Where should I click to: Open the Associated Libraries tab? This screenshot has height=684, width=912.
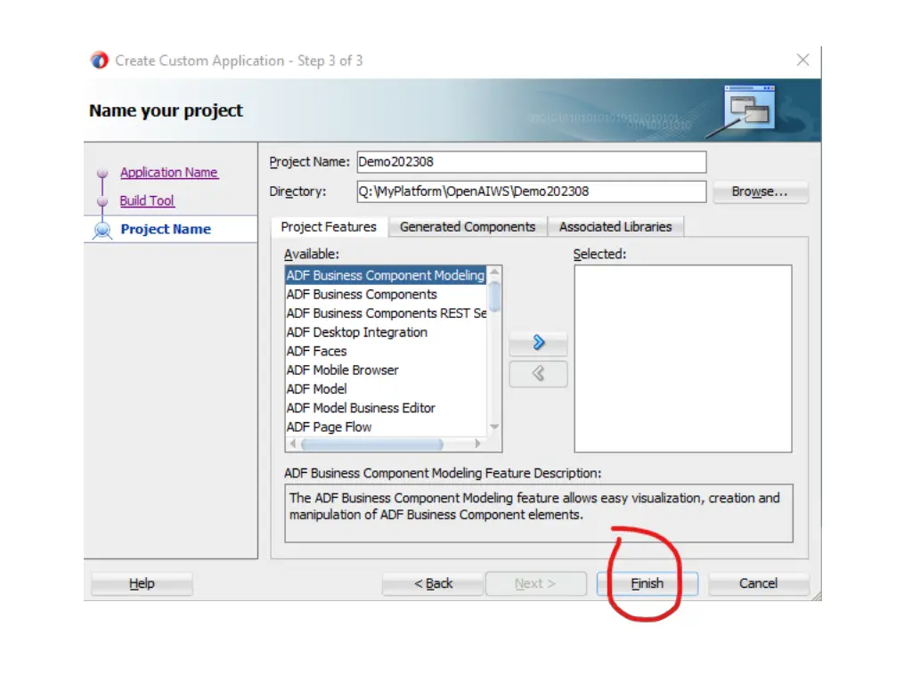(615, 227)
